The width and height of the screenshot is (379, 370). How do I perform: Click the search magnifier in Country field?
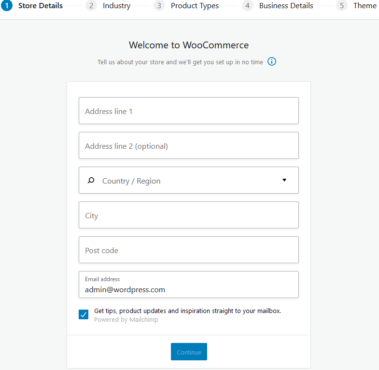click(x=91, y=181)
